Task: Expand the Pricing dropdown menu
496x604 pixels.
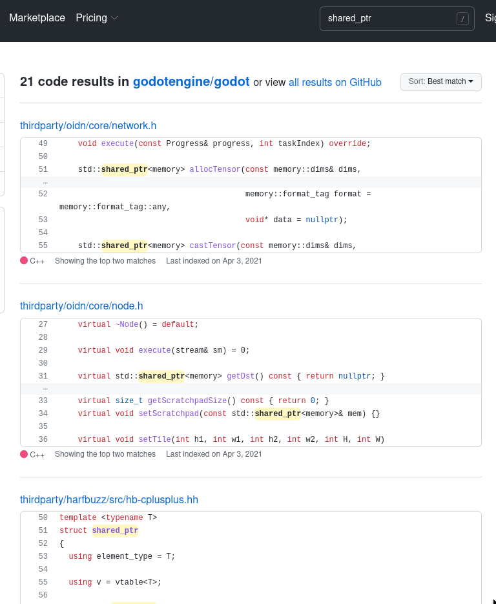Action: tap(97, 18)
